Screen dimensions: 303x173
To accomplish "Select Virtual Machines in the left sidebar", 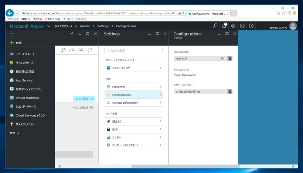I will [27, 98].
